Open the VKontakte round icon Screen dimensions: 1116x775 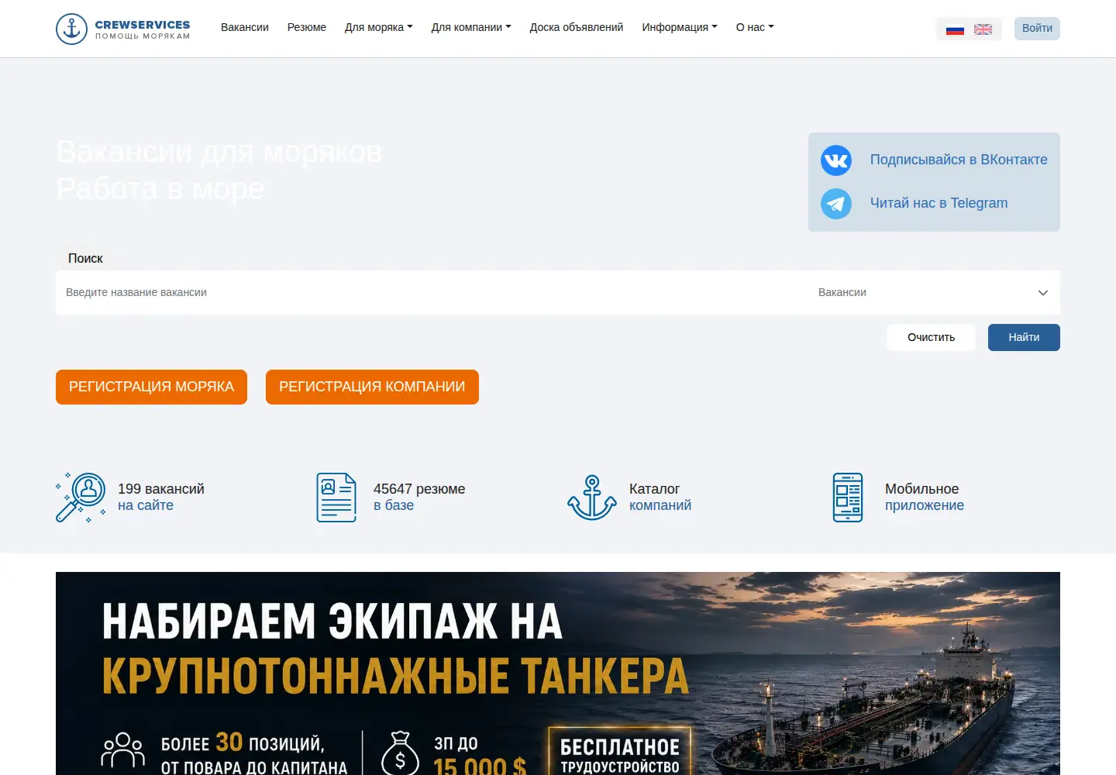[836, 160]
